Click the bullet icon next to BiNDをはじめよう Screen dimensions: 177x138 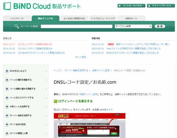7,71
